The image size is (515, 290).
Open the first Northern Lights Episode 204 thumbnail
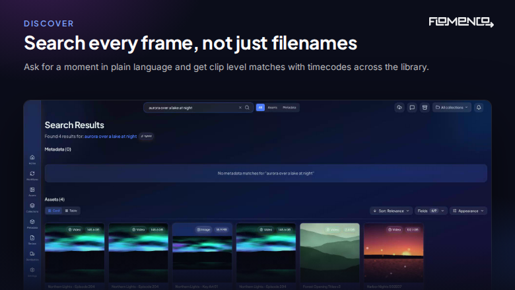click(75, 252)
